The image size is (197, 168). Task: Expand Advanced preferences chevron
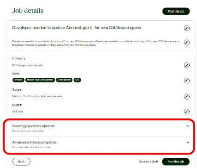coord(188,143)
